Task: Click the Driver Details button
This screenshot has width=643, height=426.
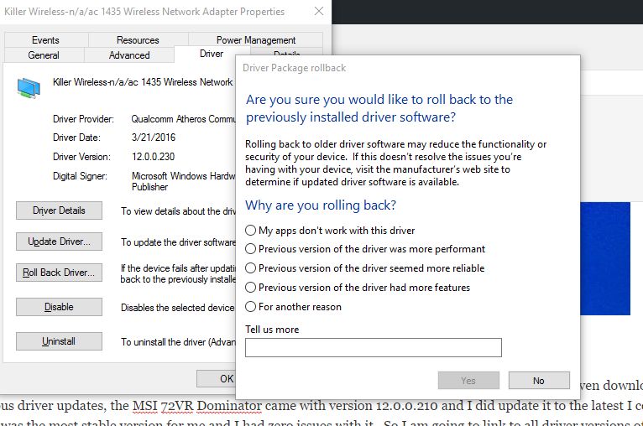Action: 59,210
